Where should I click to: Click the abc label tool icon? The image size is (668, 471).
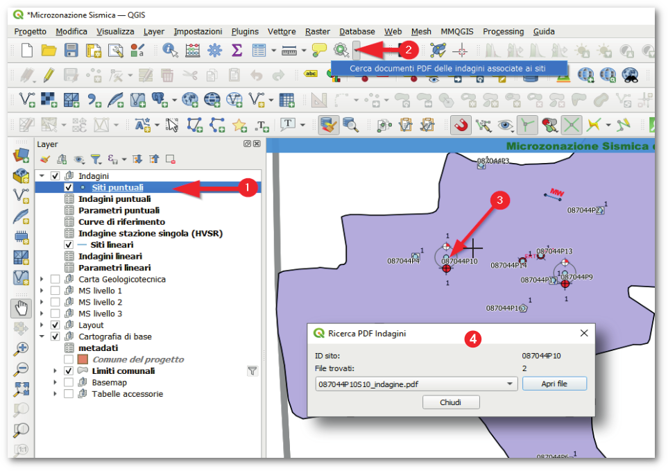(x=311, y=74)
